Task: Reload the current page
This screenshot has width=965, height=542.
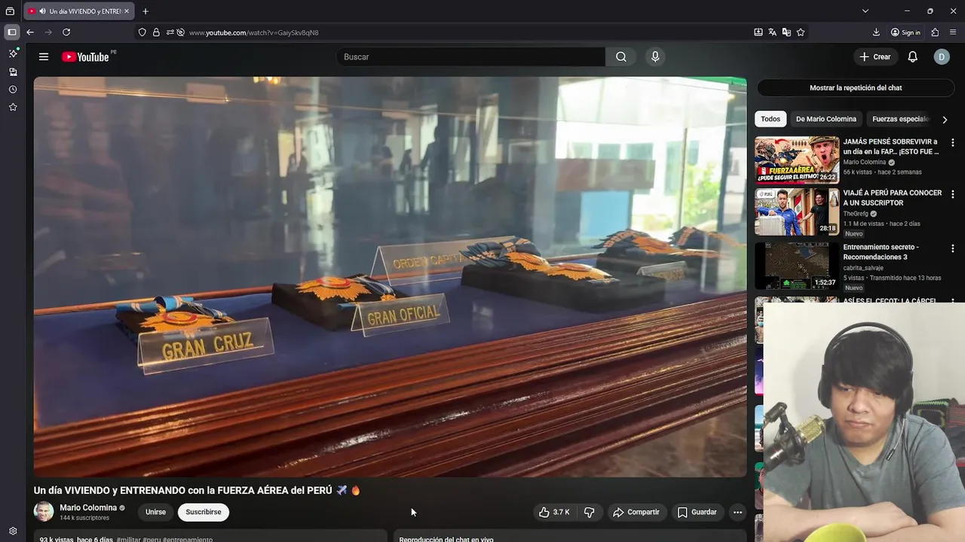Action: coord(66,32)
